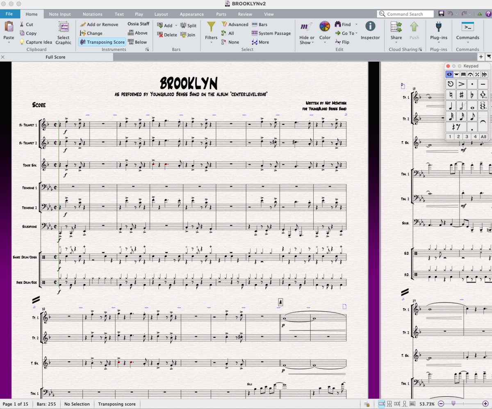Switch to the Note Input ribbon tab
The height and width of the screenshot is (409, 492).
(x=60, y=14)
